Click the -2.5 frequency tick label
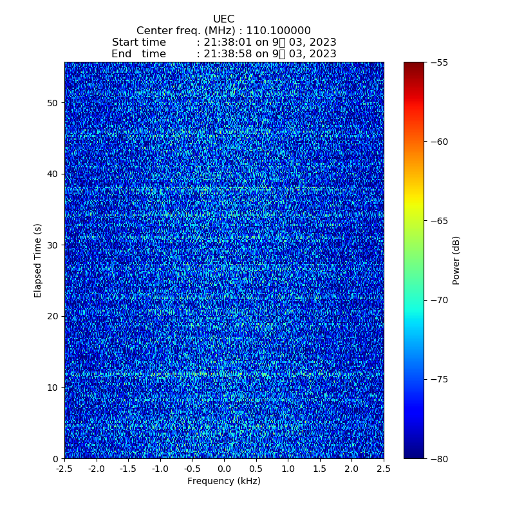 64,469
